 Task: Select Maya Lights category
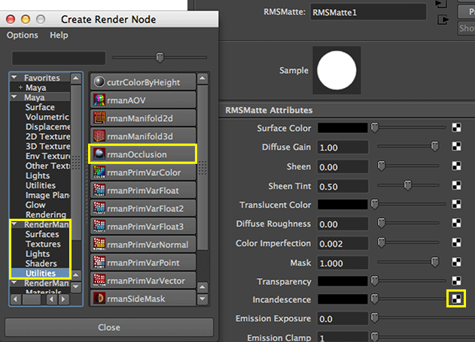click(38, 176)
